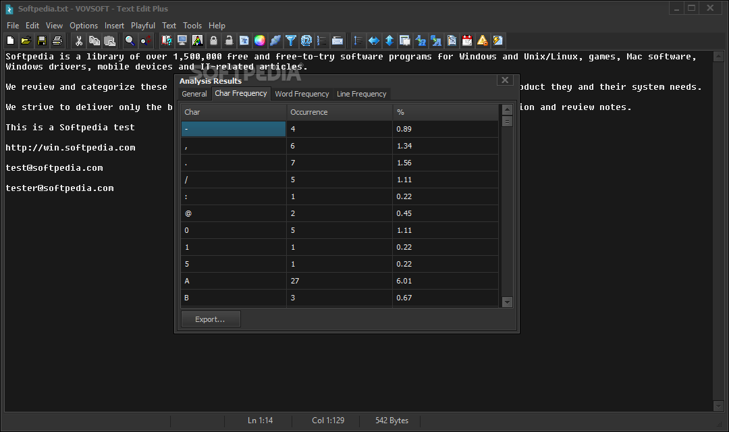729x432 pixels.
Task: Select the Char Frequency tab
Action: [241, 93]
